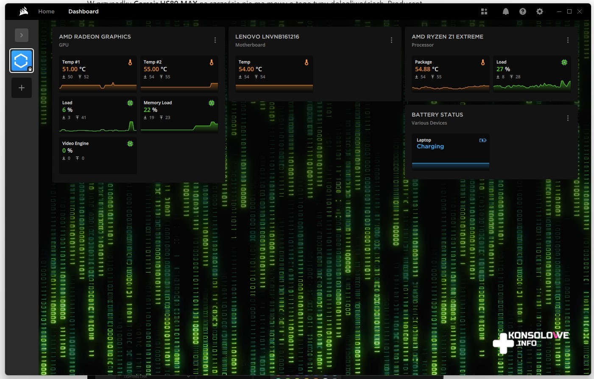Open the dashboard widget layout icon

(x=484, y=11)
